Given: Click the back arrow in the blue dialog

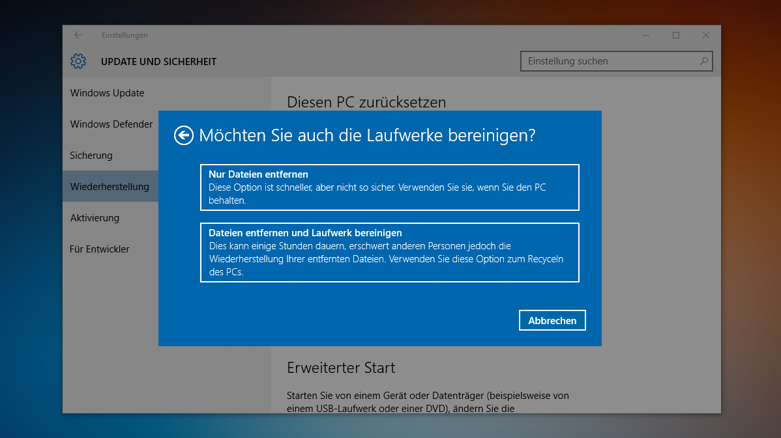Looking at the screenshot, I should coord(183,135).
